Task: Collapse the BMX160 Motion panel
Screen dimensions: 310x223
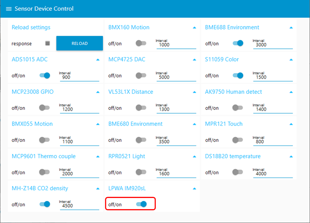Action: (194, 27)
